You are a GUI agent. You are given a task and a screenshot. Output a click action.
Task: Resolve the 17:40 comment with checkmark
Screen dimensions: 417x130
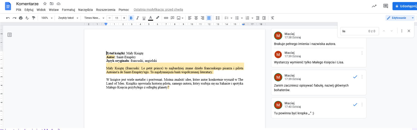pos(355,105)
